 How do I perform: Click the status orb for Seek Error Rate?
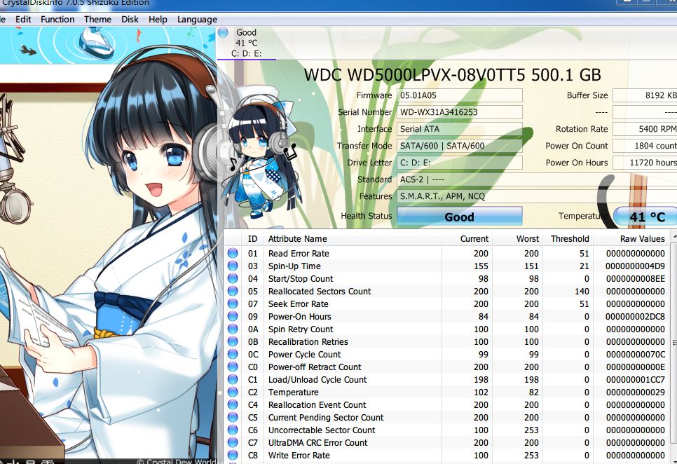pyautogui.click(x=233, y=304)
